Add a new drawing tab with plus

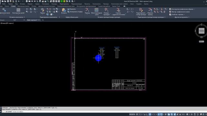pyautogui.click(x=43, y=20)
